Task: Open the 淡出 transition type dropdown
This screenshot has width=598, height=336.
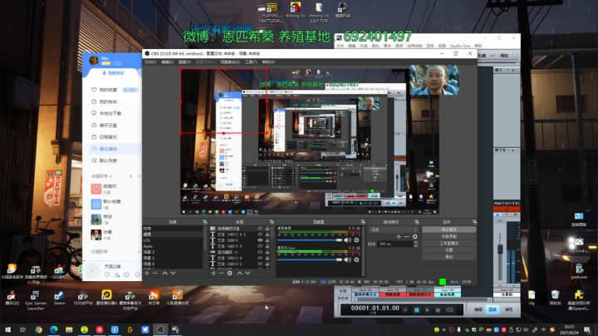Action: [393, 230]
